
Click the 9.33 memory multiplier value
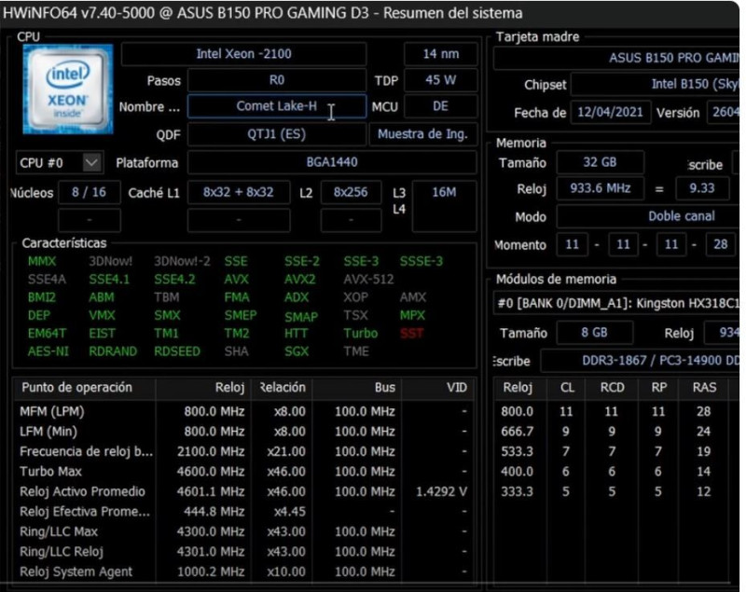(702, 188)
